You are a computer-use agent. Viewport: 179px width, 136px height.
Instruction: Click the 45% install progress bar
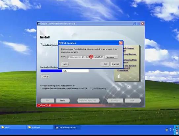pyautogui.click(x=64, y=71)
